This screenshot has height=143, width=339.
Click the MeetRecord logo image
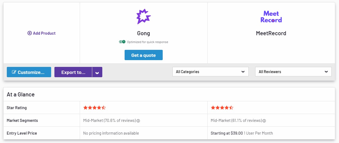click(271, 17)
